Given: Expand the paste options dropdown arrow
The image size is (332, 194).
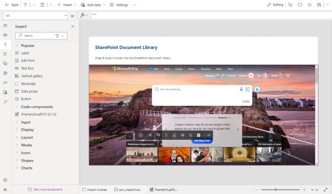Looking at the screenshot, I should click(x=51, y=5).
